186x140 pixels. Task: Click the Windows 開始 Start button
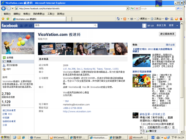(5, 137)
